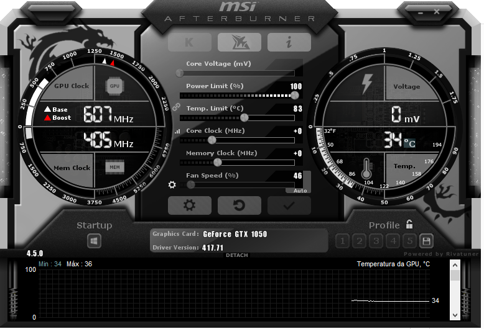This screenshot has height=329, width=484.
Task: Click the monitor graph scroll down arrow
Action: [x=455, y=315]
